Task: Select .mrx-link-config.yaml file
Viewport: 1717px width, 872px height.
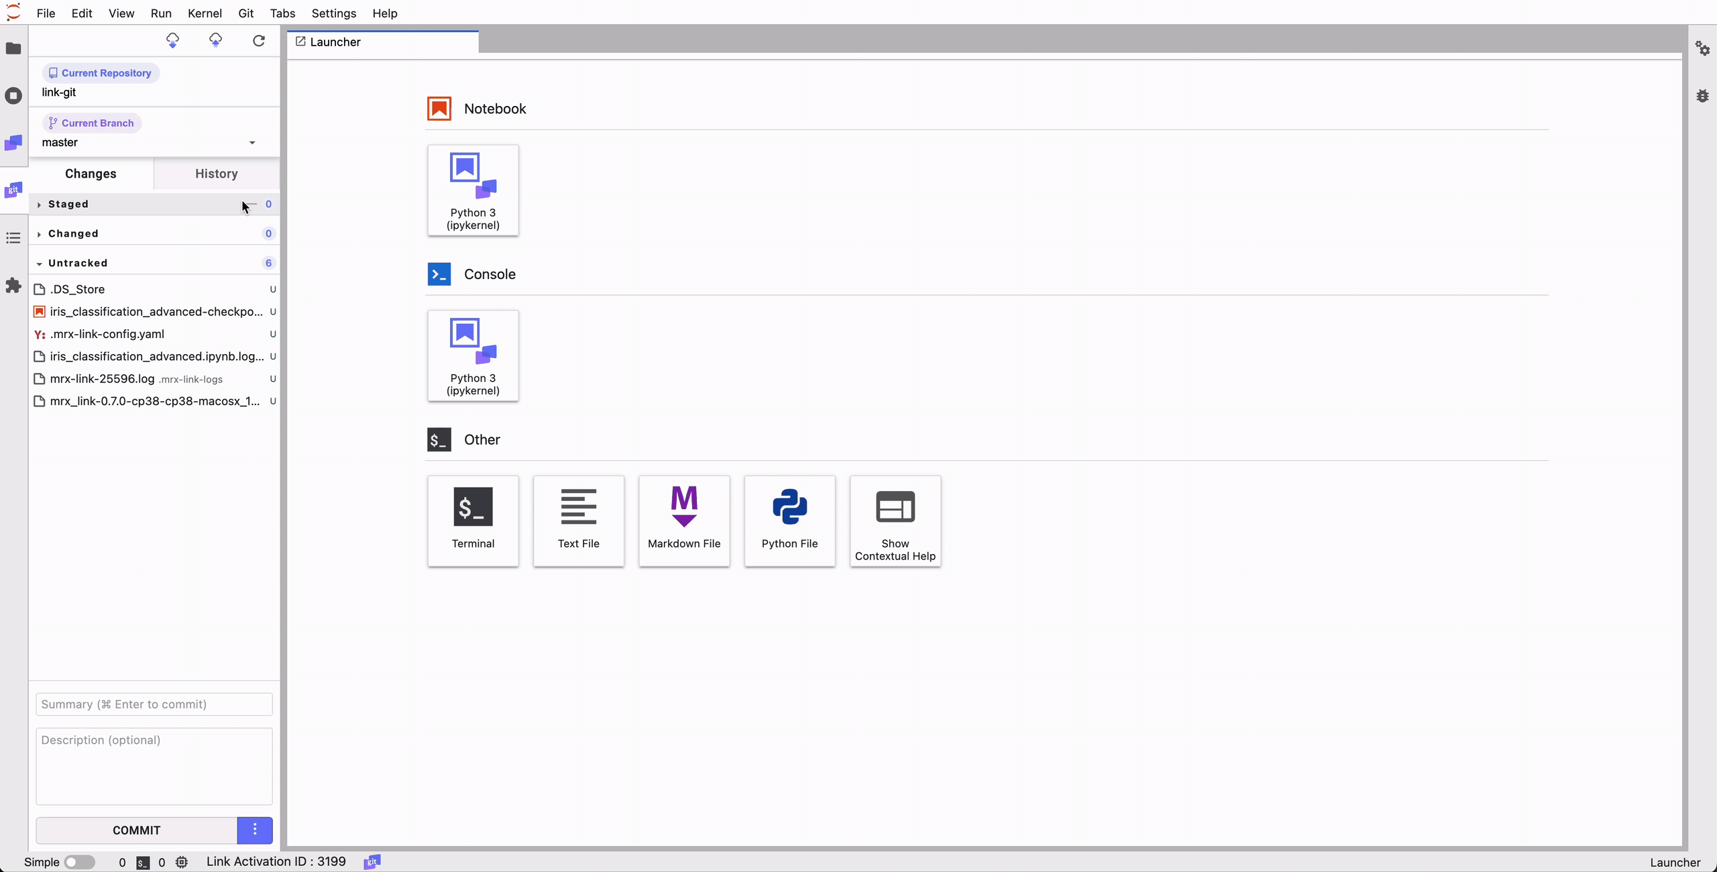Action: pyautogui.click(x=154, y=334)
